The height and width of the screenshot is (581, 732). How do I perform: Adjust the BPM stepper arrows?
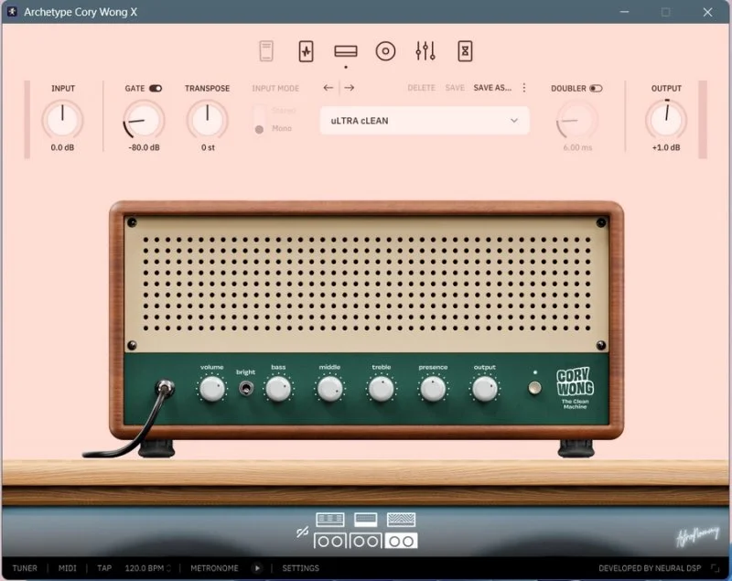click(x=168, y=568)
